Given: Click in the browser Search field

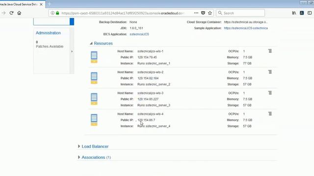Looking at the screenshot, I should point(240,13).
